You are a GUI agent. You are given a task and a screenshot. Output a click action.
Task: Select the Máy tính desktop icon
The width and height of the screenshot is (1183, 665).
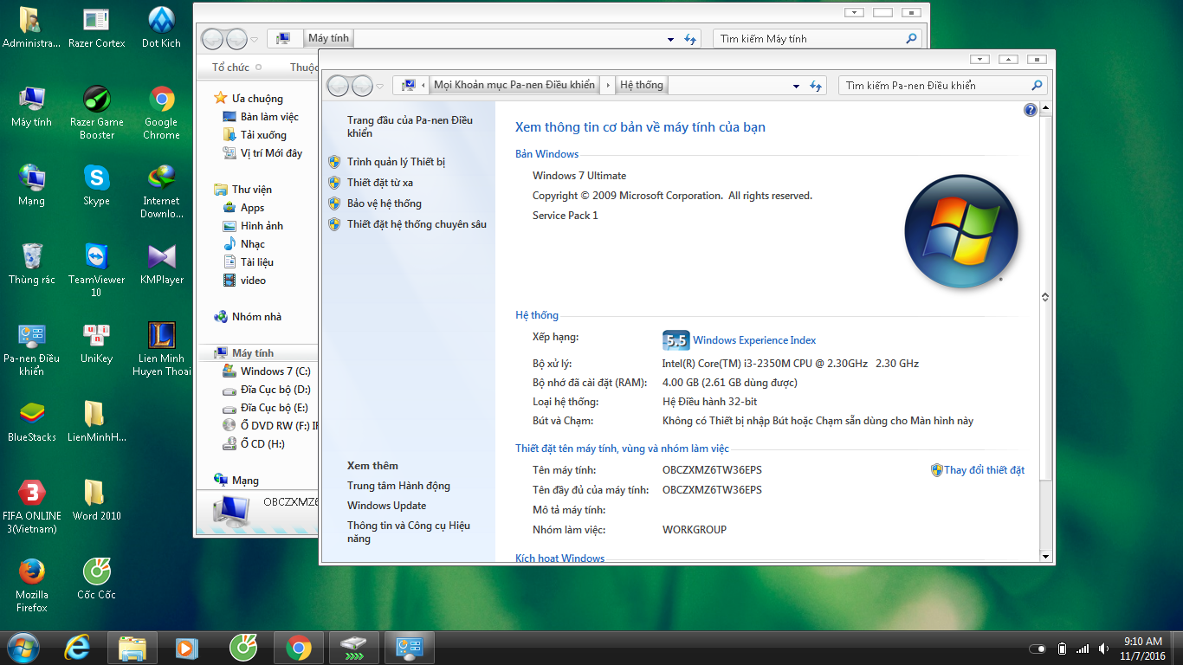tap(32, 107)
